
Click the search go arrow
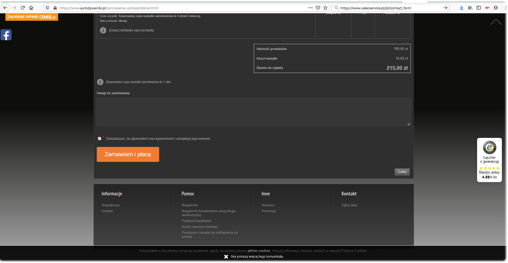445,8
